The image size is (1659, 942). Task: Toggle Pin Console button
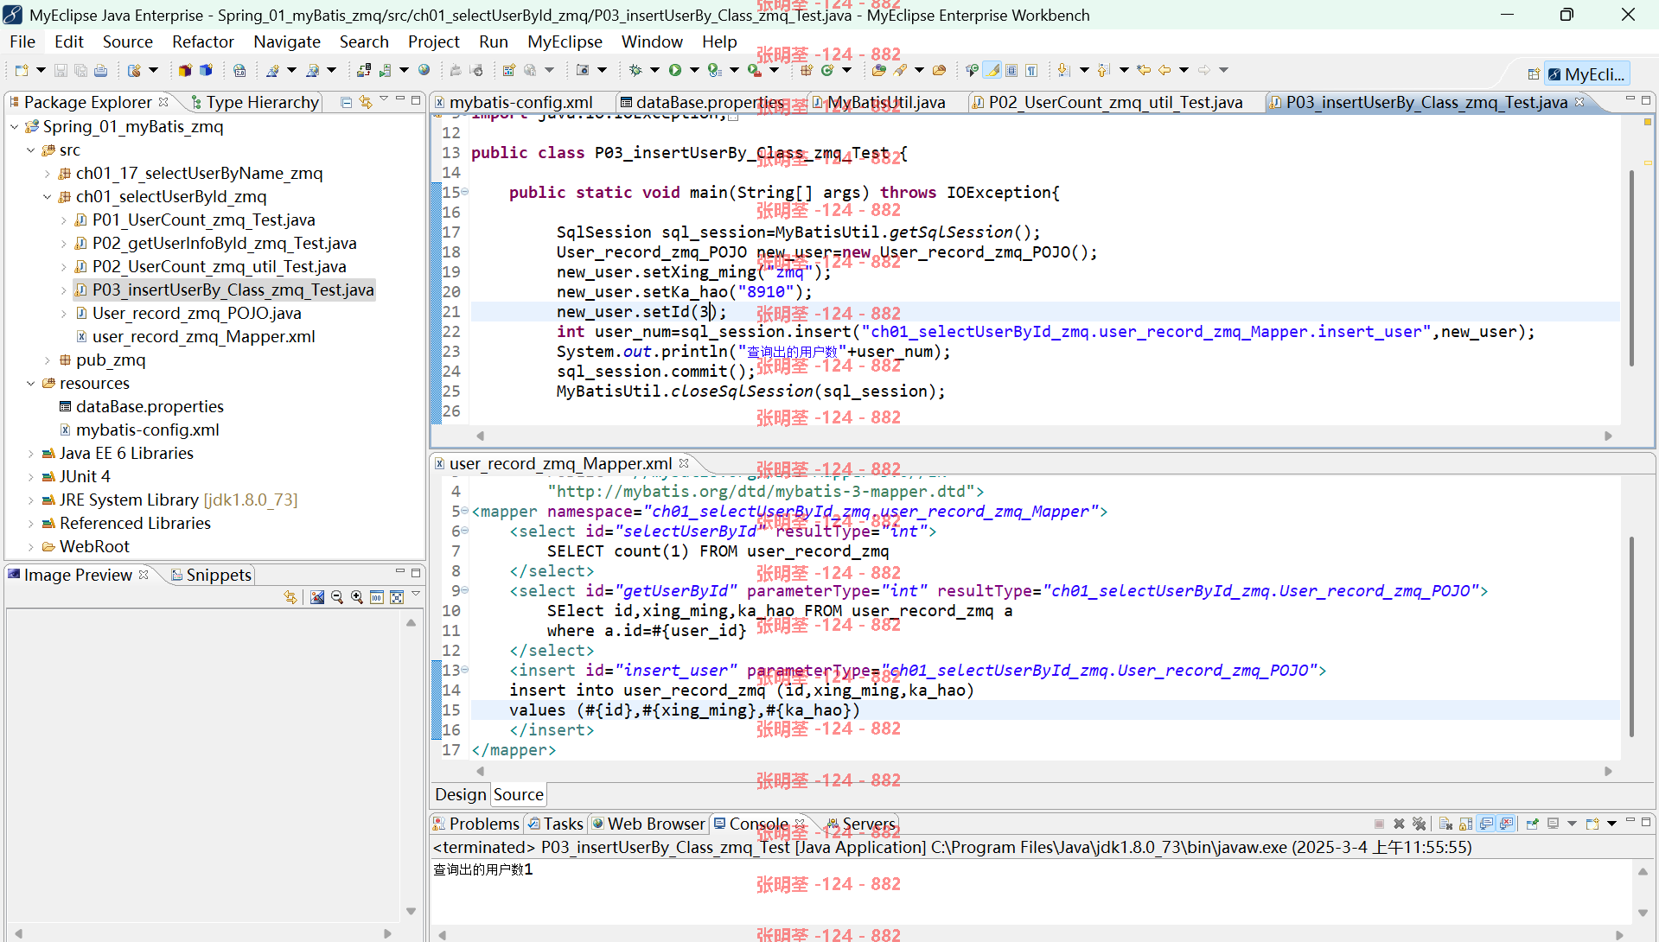pos(1532,824)
